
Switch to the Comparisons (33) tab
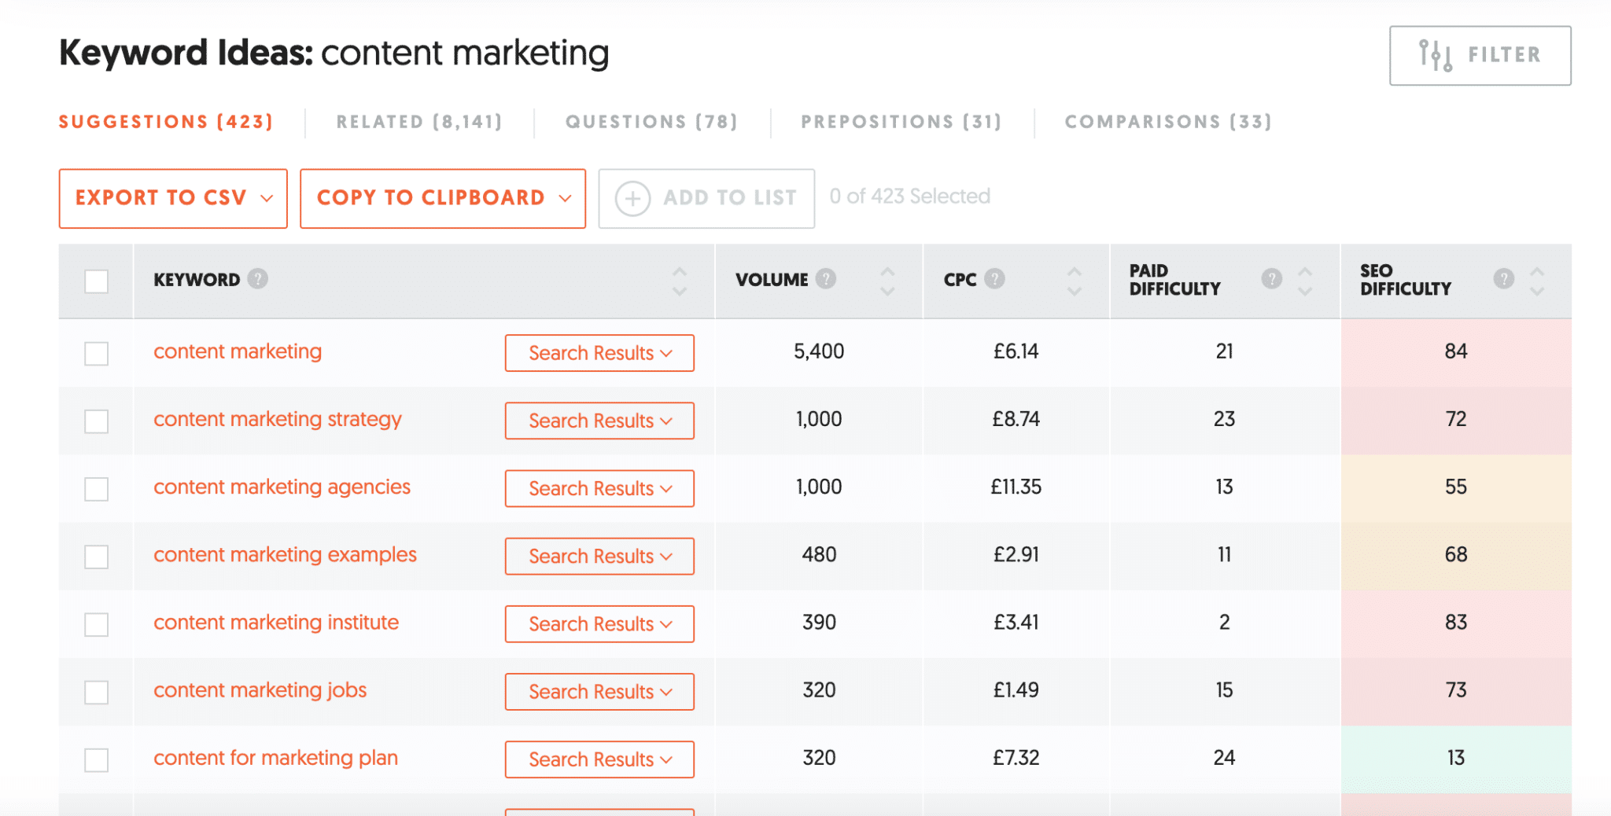pyautogui.click(x=1168, y=122)
